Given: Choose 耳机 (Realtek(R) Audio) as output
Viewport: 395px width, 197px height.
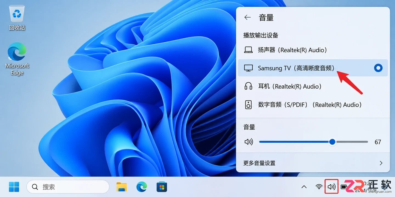Looking at the screenshot, I should point(313,86).
